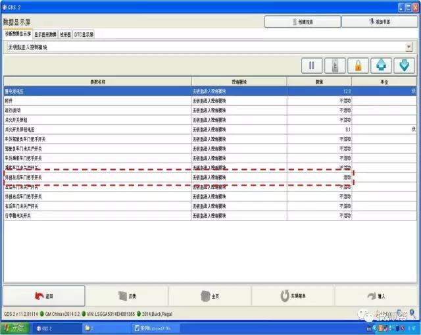Click the 8.1 ignition button voltage value
421x335 pixels.
pos(348,130)
